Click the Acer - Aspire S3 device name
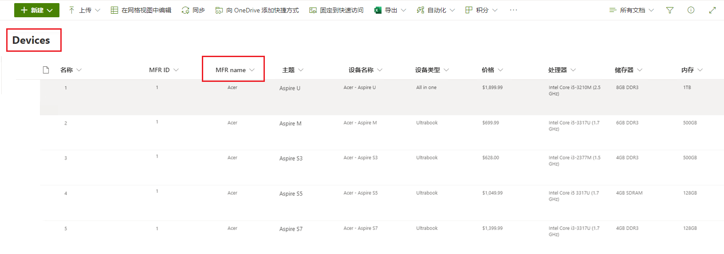The height and width of the screenshot is (254, 724). click(360, 158)
